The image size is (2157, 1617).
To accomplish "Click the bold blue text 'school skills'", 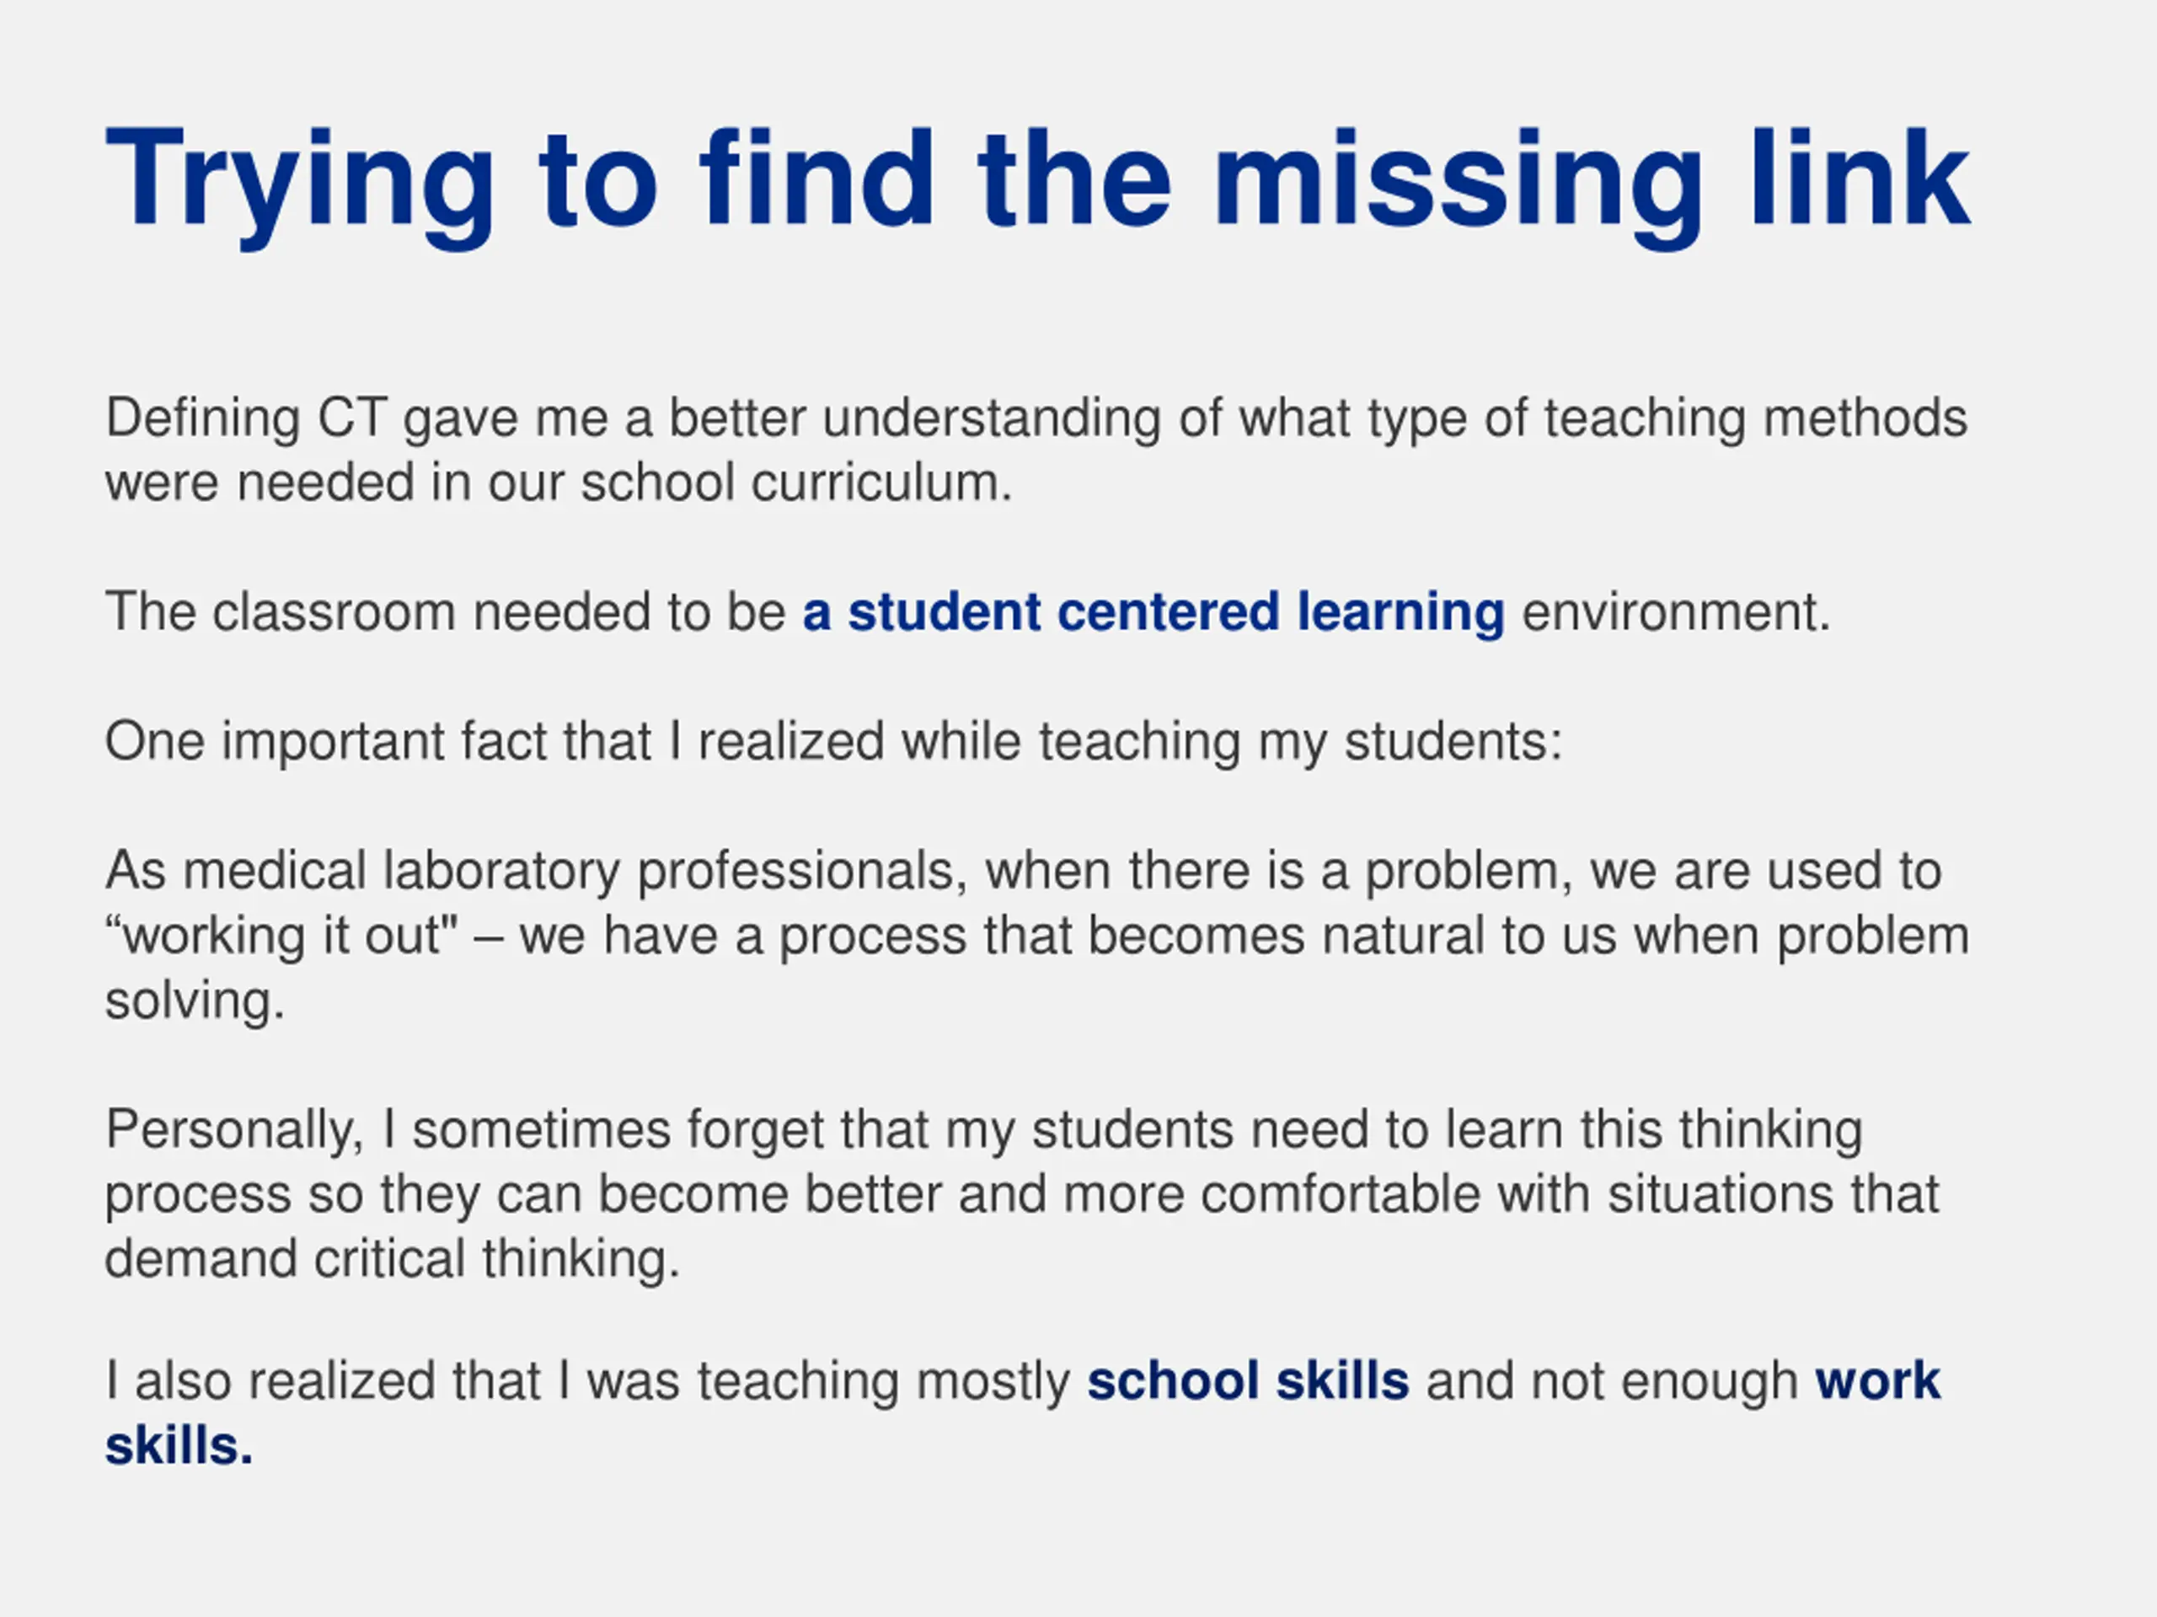I will pos(1248,1381).
